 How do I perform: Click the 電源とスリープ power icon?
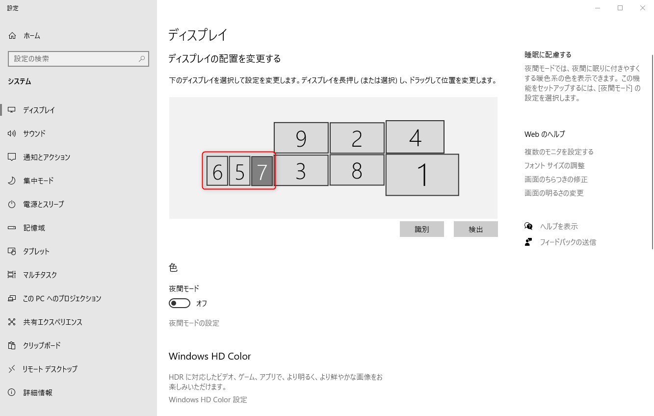[x=12, y=205]
